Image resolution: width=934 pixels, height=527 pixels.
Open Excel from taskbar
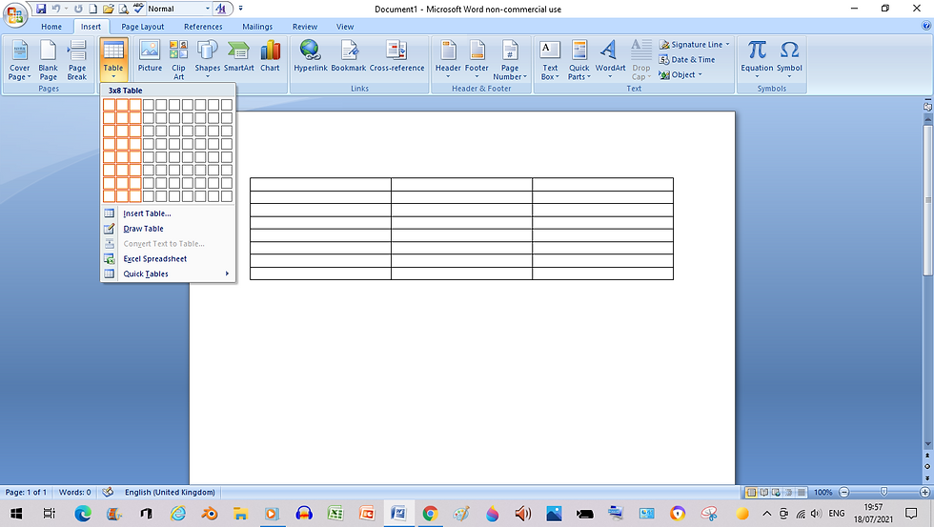335,514
